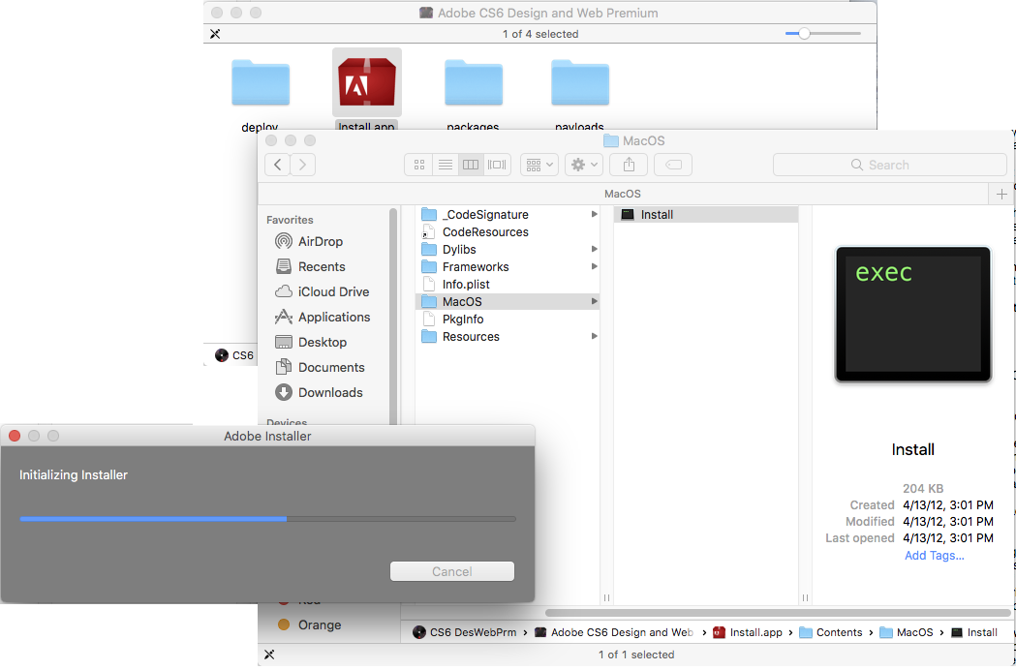Select the MacOS tab
This screenshot has height=670, width=1016.
623,194
